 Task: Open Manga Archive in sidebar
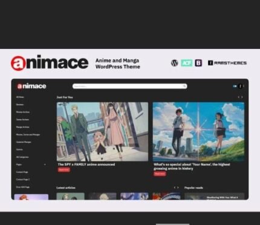(23, 127)
